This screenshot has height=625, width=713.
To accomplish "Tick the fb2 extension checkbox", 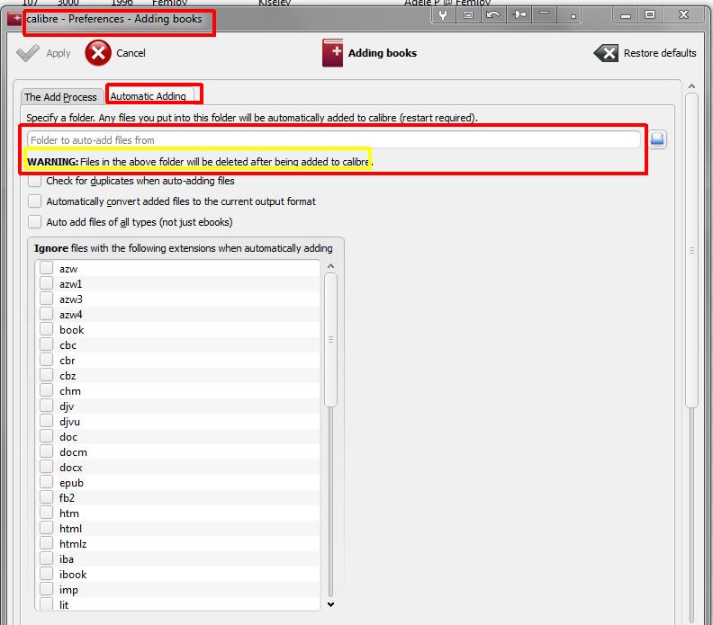I will click(x=47, y=497).
